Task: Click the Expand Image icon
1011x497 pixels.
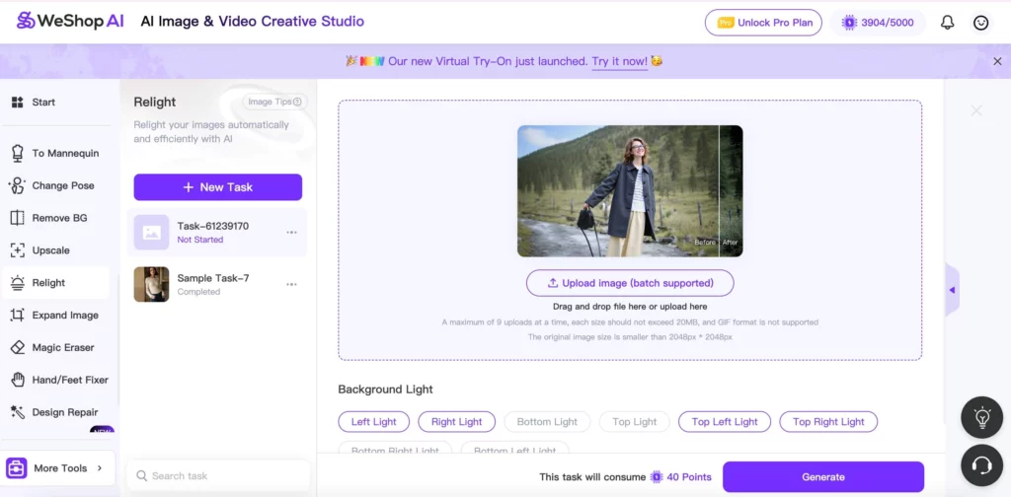Action: [x=18, y=315]
